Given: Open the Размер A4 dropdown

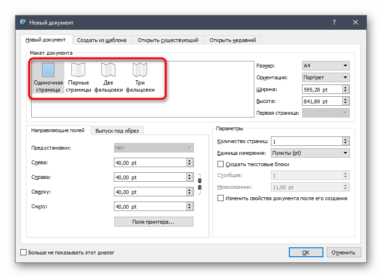Looking at the screenshot, I should tap(326, 66).
